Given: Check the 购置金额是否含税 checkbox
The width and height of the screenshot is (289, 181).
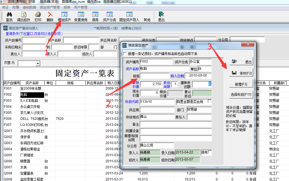Looking at the screenshot, I should 209,101.
